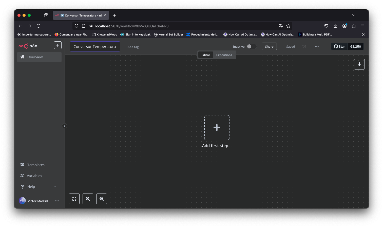Open Procedimiento de I... bookmark

pos(202,34)
